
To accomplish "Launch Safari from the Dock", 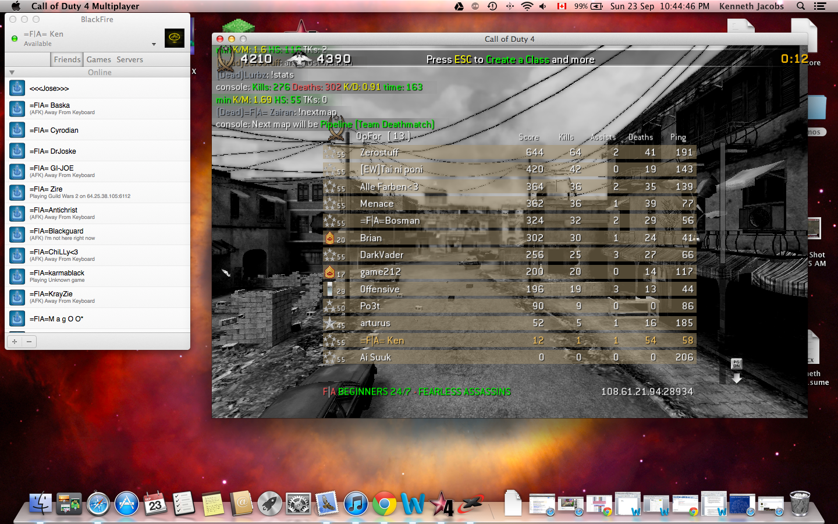I will click(98, 504).
